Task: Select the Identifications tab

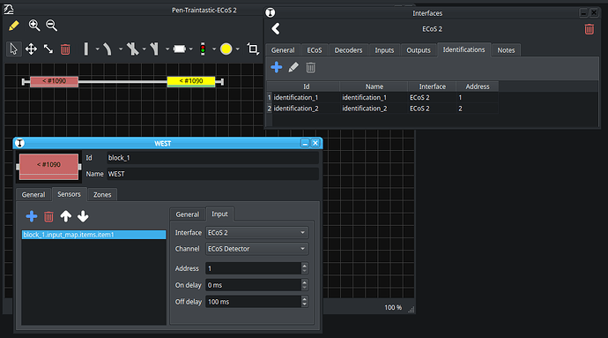Action: 463,49
